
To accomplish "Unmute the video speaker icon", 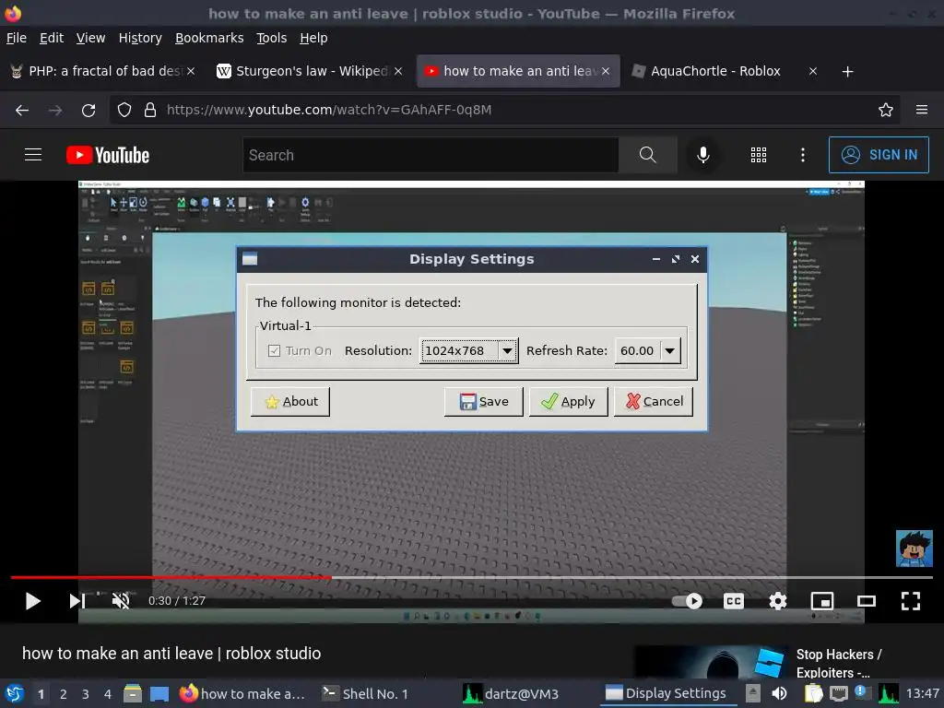I will 121,601.
